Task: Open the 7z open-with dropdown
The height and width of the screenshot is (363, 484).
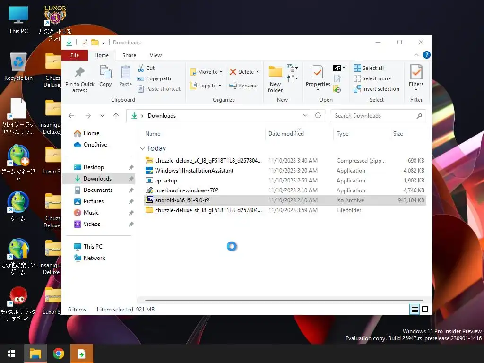Action: coord(339,68)
